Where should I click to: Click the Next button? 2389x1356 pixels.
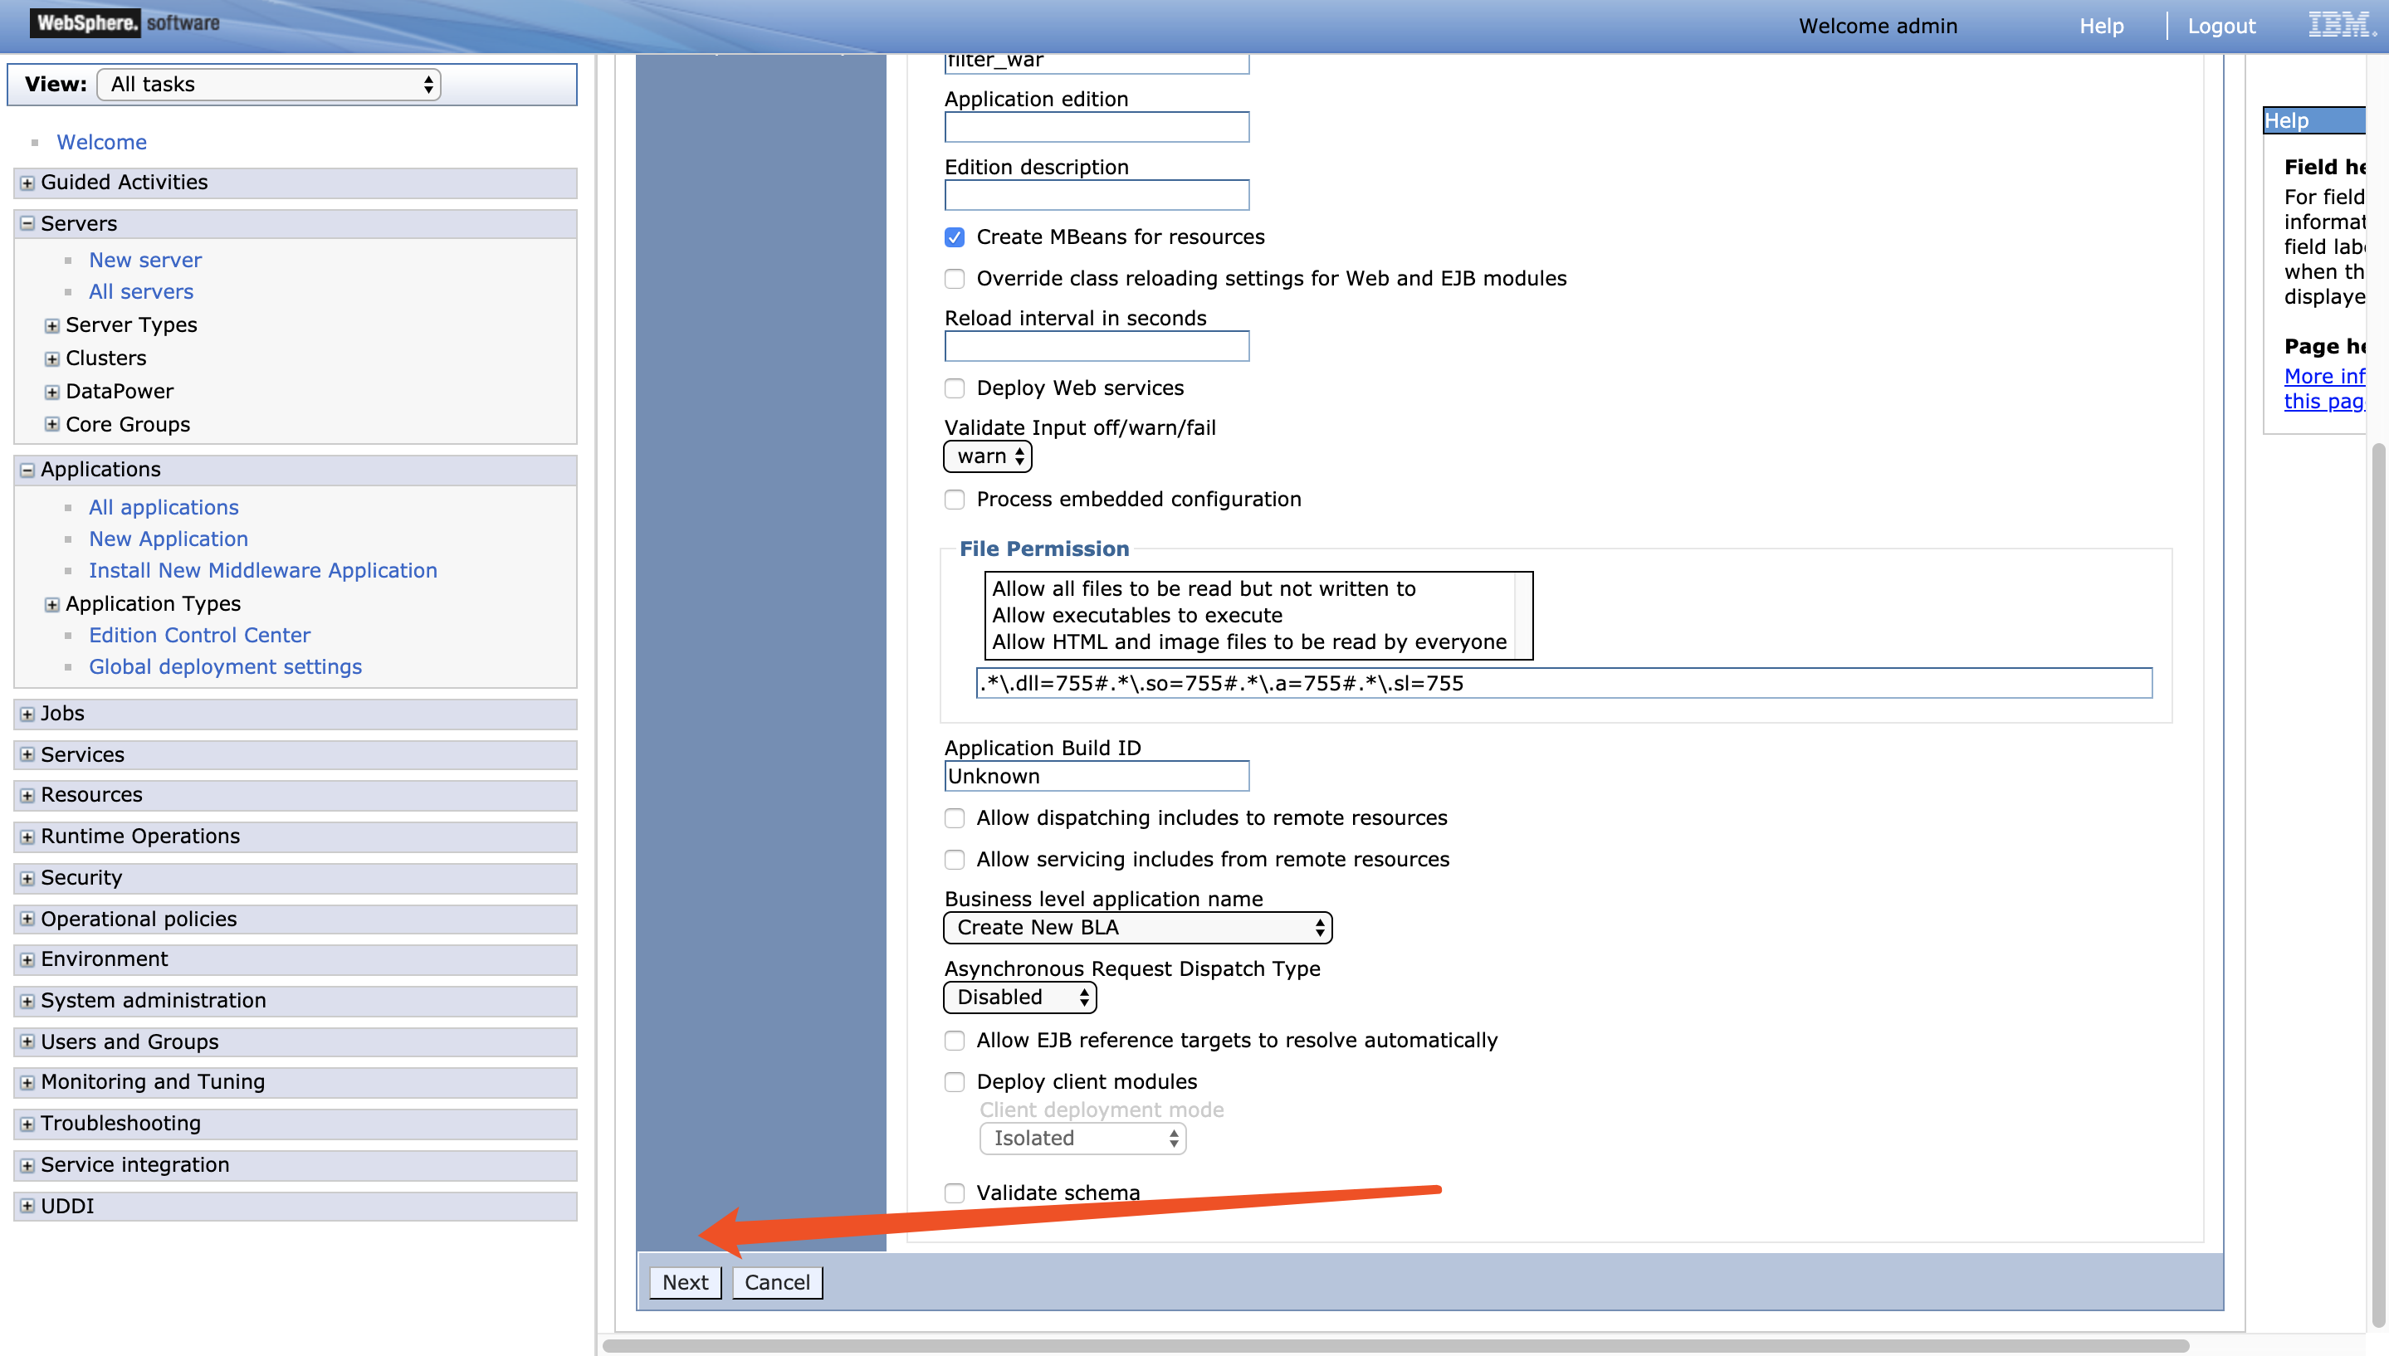coord(685,1282)
